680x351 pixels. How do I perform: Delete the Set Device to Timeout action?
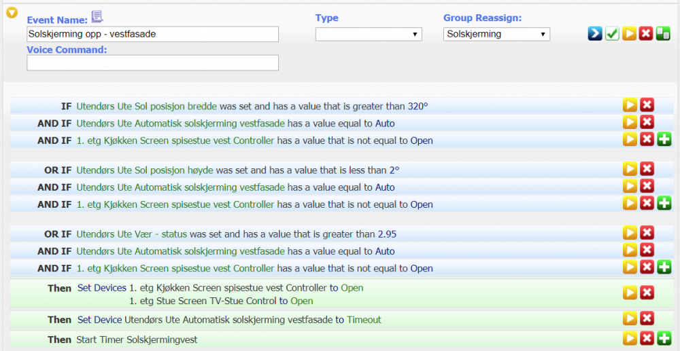tap(647, 318)
